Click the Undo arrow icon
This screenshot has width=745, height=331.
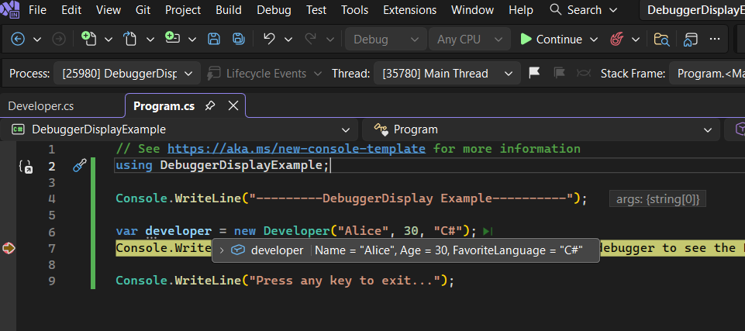[x=269, y=39]
